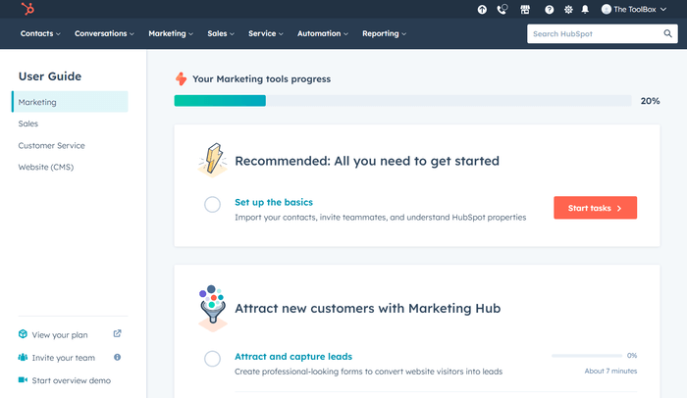The width and height of the screenshot is (687, 398).
Task: Open the notifications bell icon
Action: click(585, 9)
